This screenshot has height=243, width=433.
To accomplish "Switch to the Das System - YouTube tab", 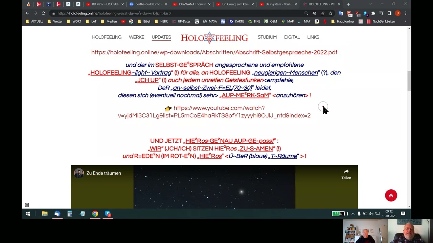I will tap(277, 4).
